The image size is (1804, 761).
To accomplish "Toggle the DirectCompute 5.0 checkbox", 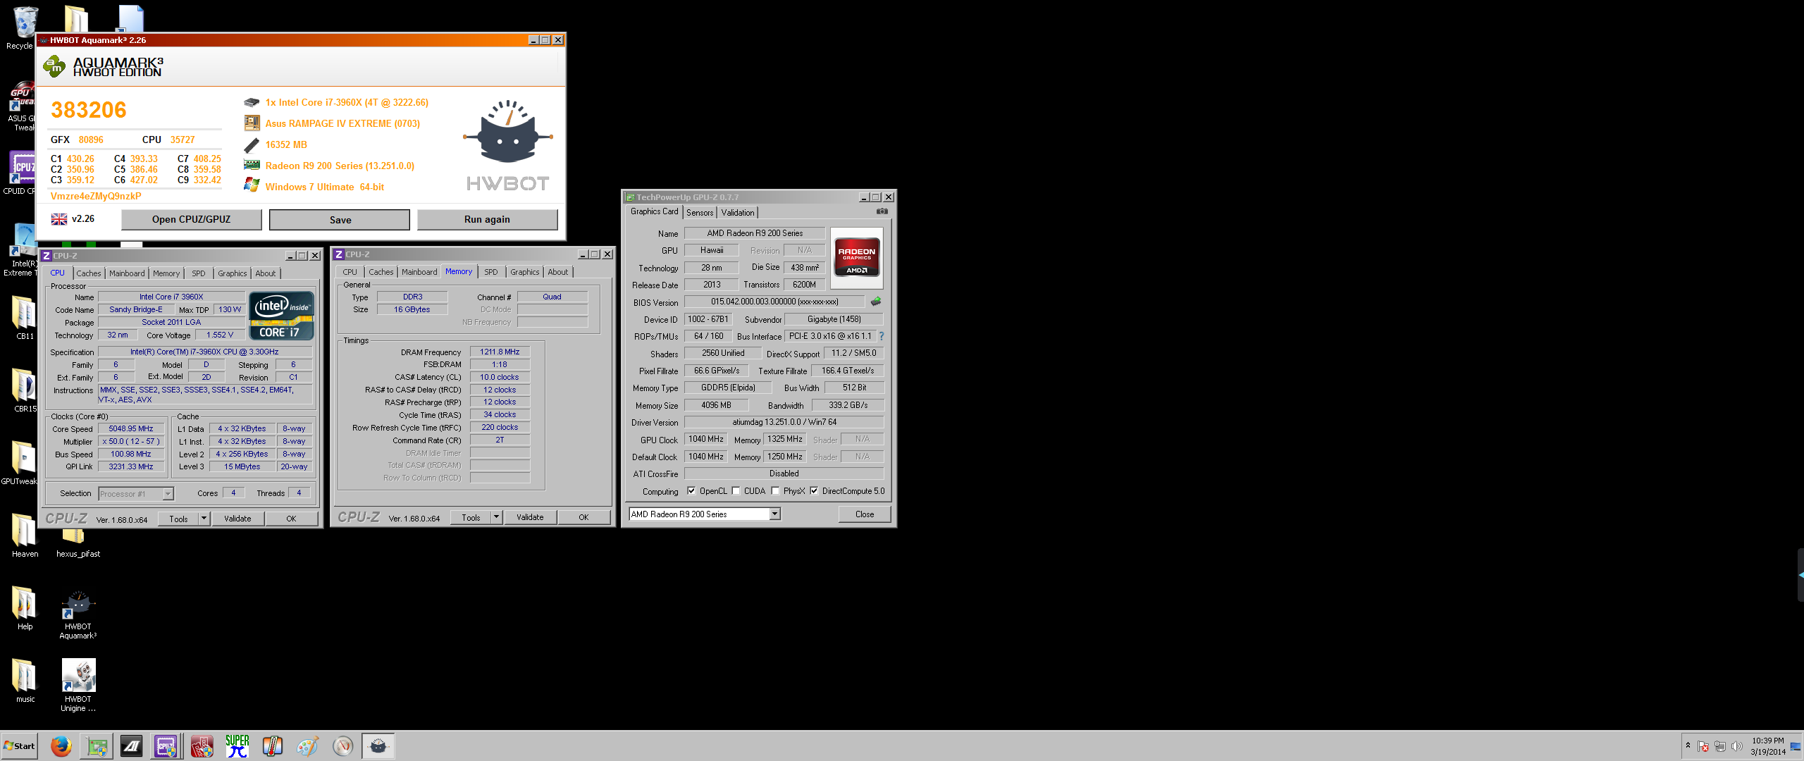I will (814, 491).
